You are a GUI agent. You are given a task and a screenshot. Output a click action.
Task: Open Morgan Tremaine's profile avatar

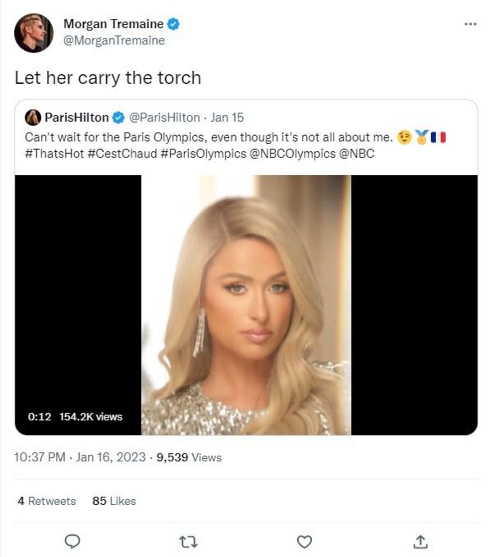coord(33,33)
